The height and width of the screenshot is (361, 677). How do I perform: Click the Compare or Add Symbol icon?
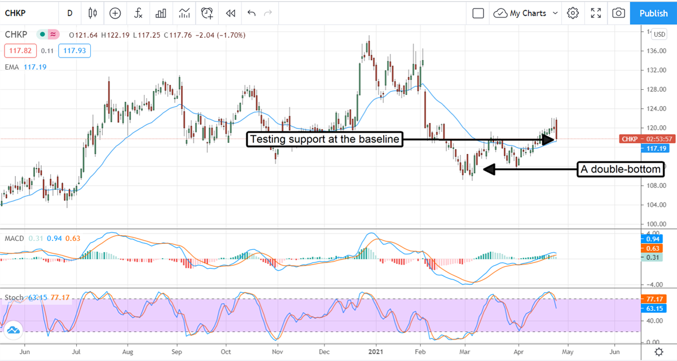[x=116, y=13]
